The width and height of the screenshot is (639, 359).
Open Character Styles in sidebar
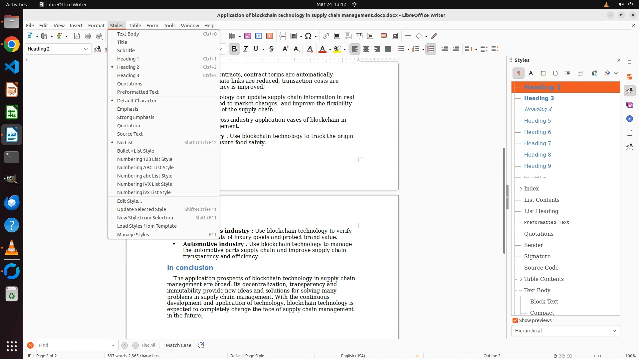pyautogui.click(x=531, y=73)
